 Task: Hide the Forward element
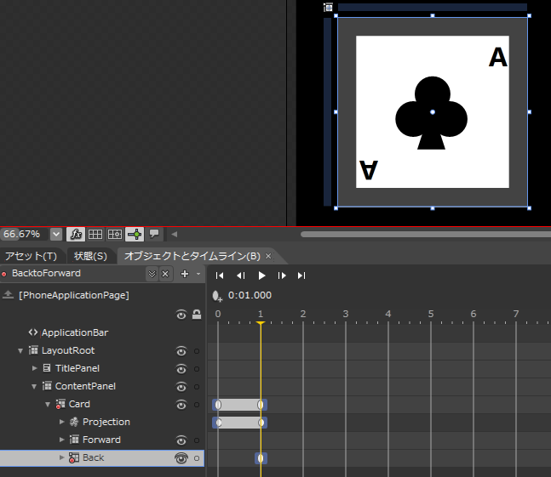[x=181, y=440]
